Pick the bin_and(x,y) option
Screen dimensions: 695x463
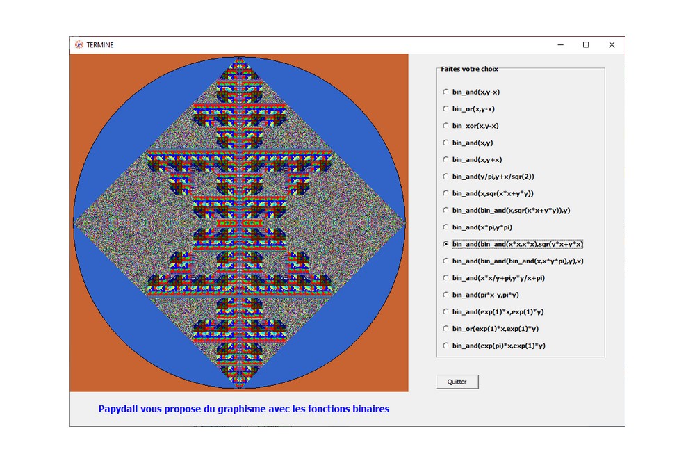tap(468, 143)
